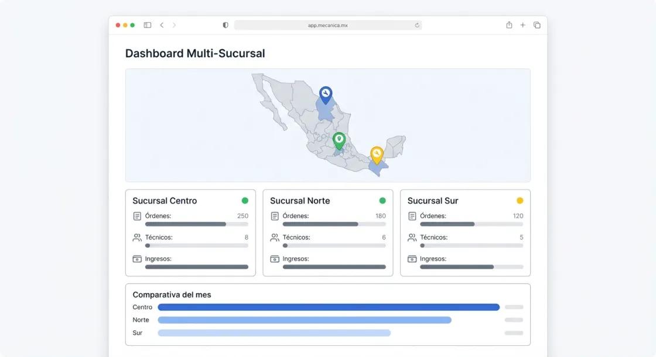Click the privacy shield icon beside the address bar
The width and height of the screenshot is (656, 357).
tap(225, 25)
